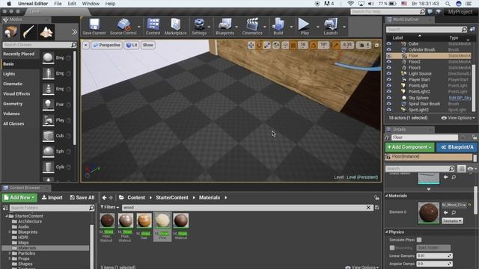Image resolution: width=479 pixels, height=269 pixels.
Task: Click Play toolbar icon
Action: point(305,27)
